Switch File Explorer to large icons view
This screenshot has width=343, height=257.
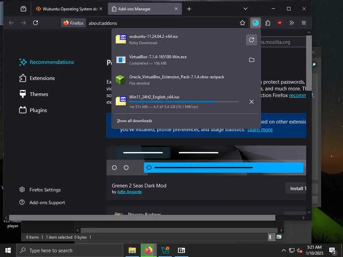point(279,237)
